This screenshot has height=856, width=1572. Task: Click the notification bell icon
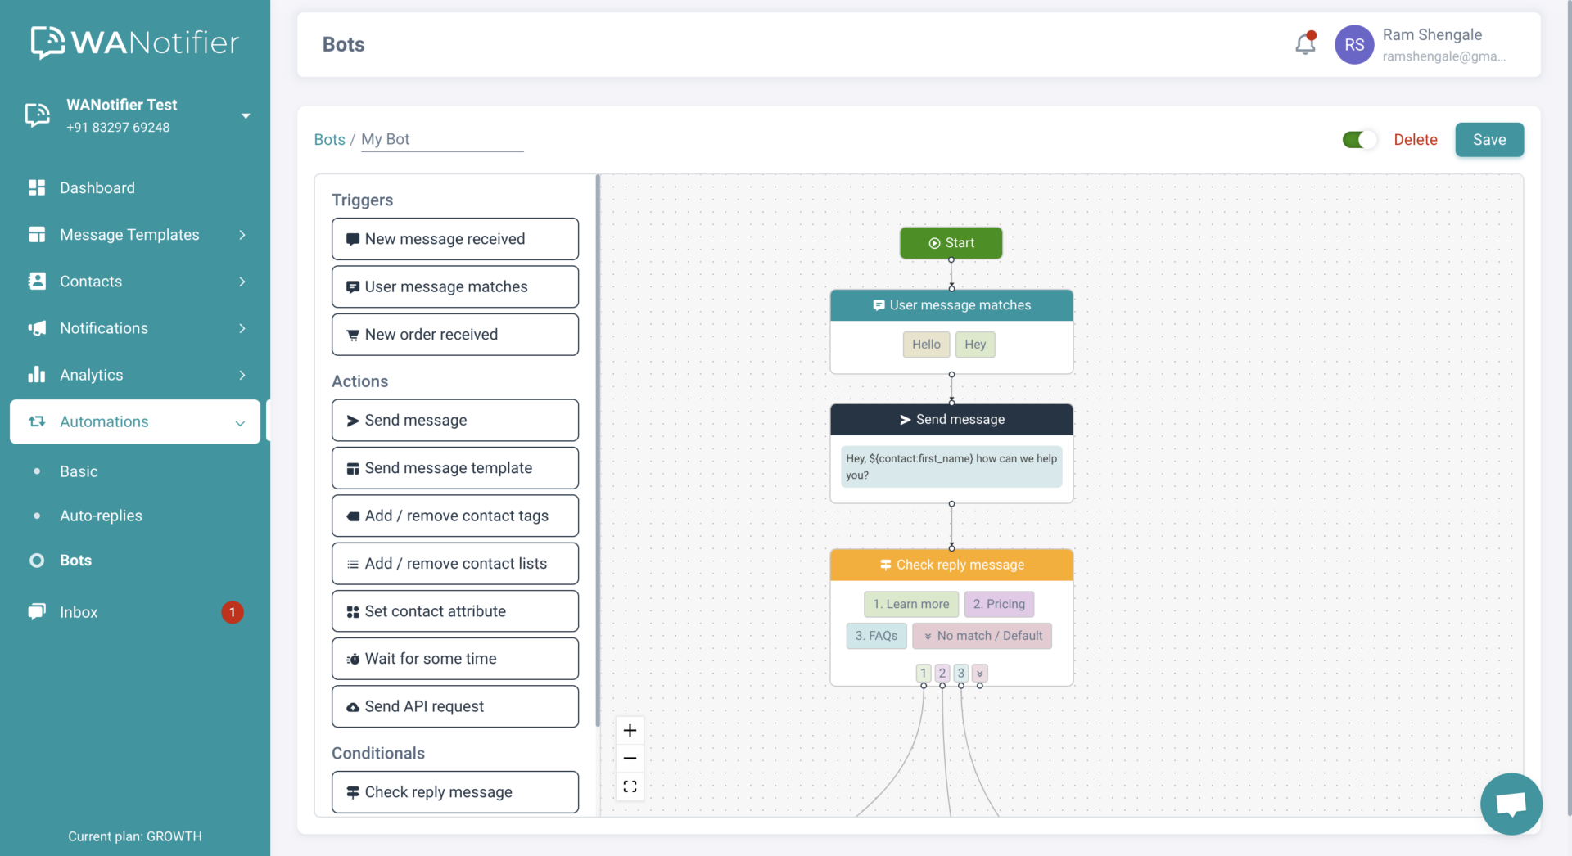(x=1305, y=43)
